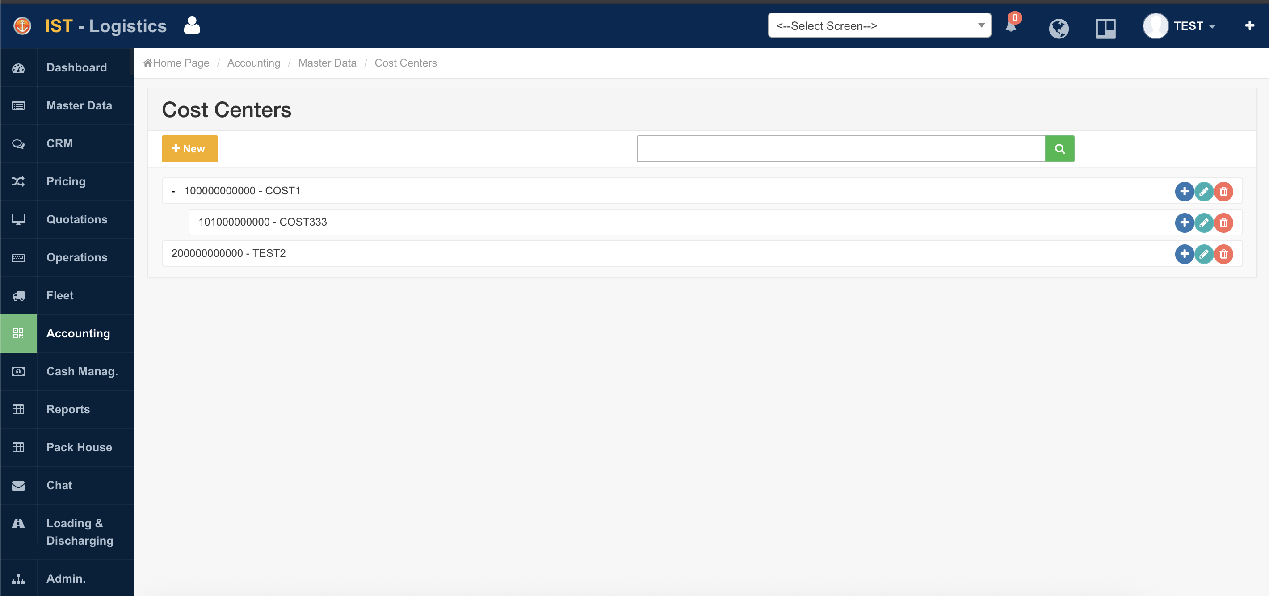Add child under COST1 with plus icon
Screen dimensions: 1269x596
click(x=1184, y=191)
